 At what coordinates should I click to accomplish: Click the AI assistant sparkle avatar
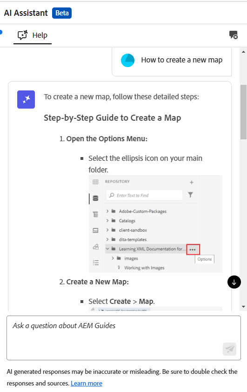tap(26, 99)
